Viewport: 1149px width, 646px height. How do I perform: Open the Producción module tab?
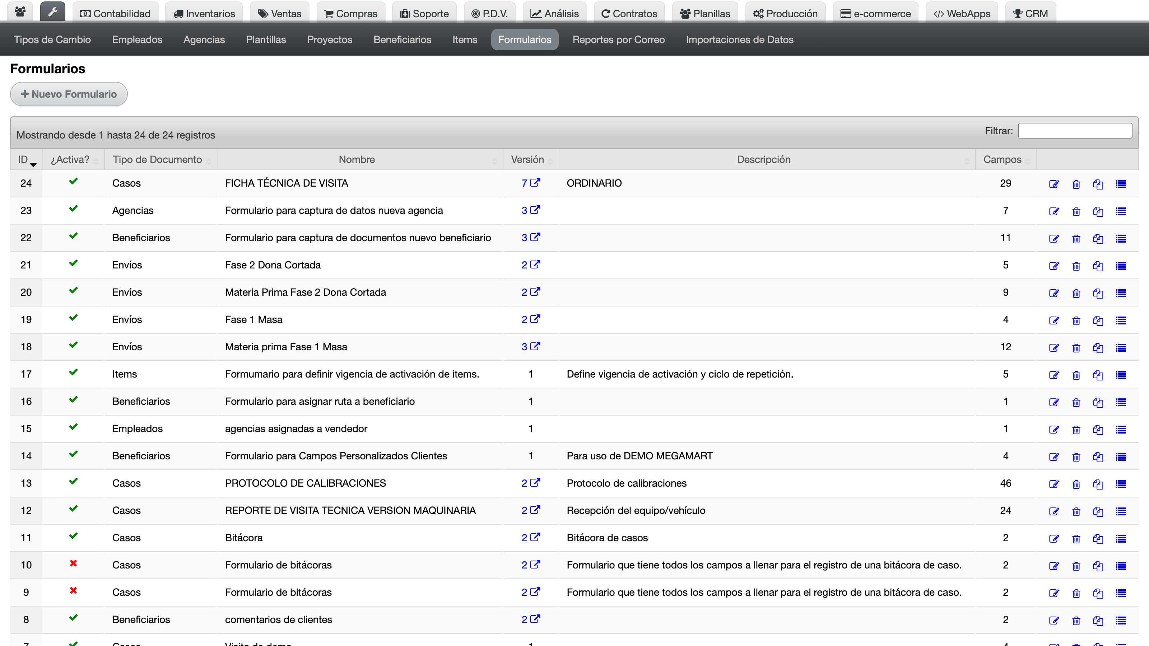click(785, 13)
